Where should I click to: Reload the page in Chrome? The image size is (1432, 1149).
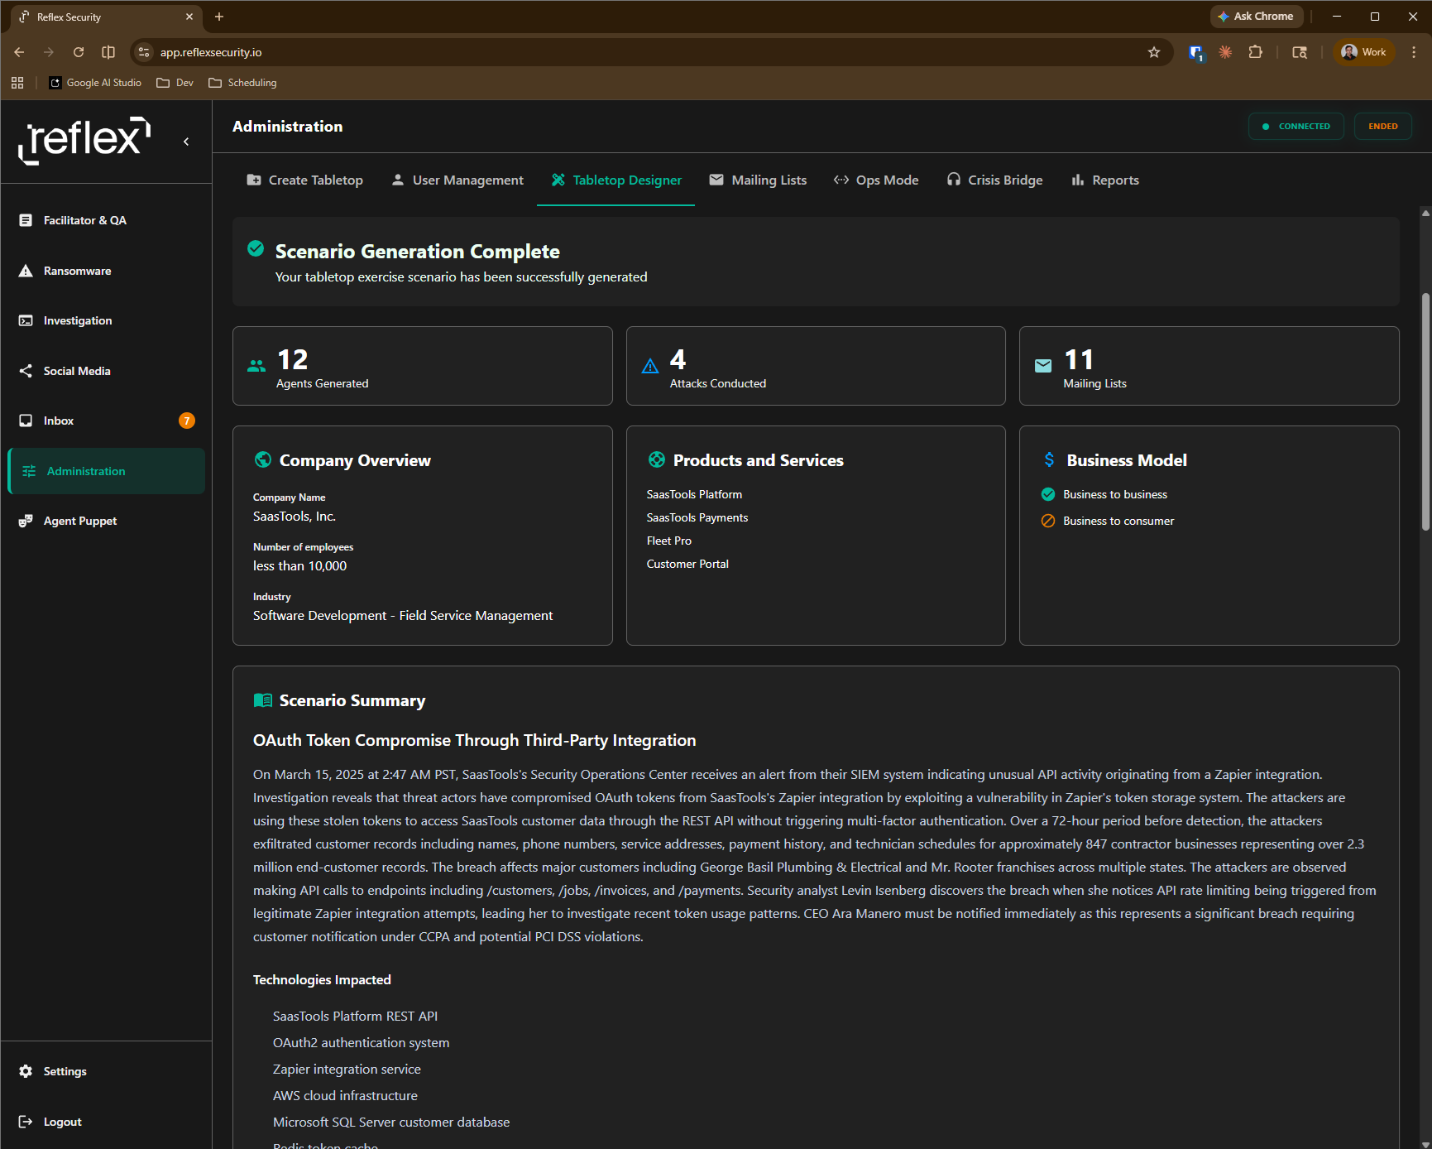click(x=79, y=52)
